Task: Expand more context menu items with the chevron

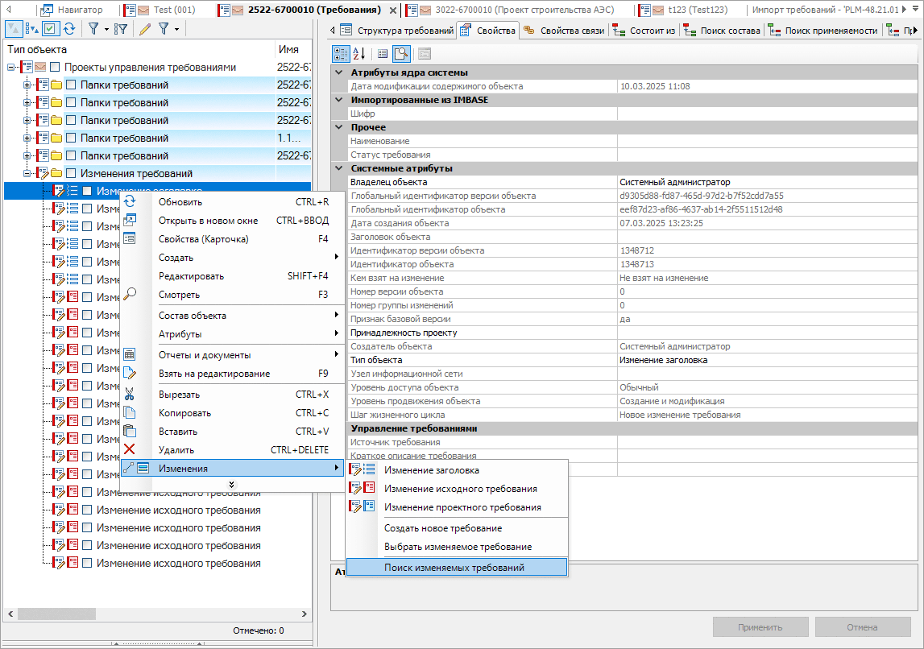Action: coord(232,484)
